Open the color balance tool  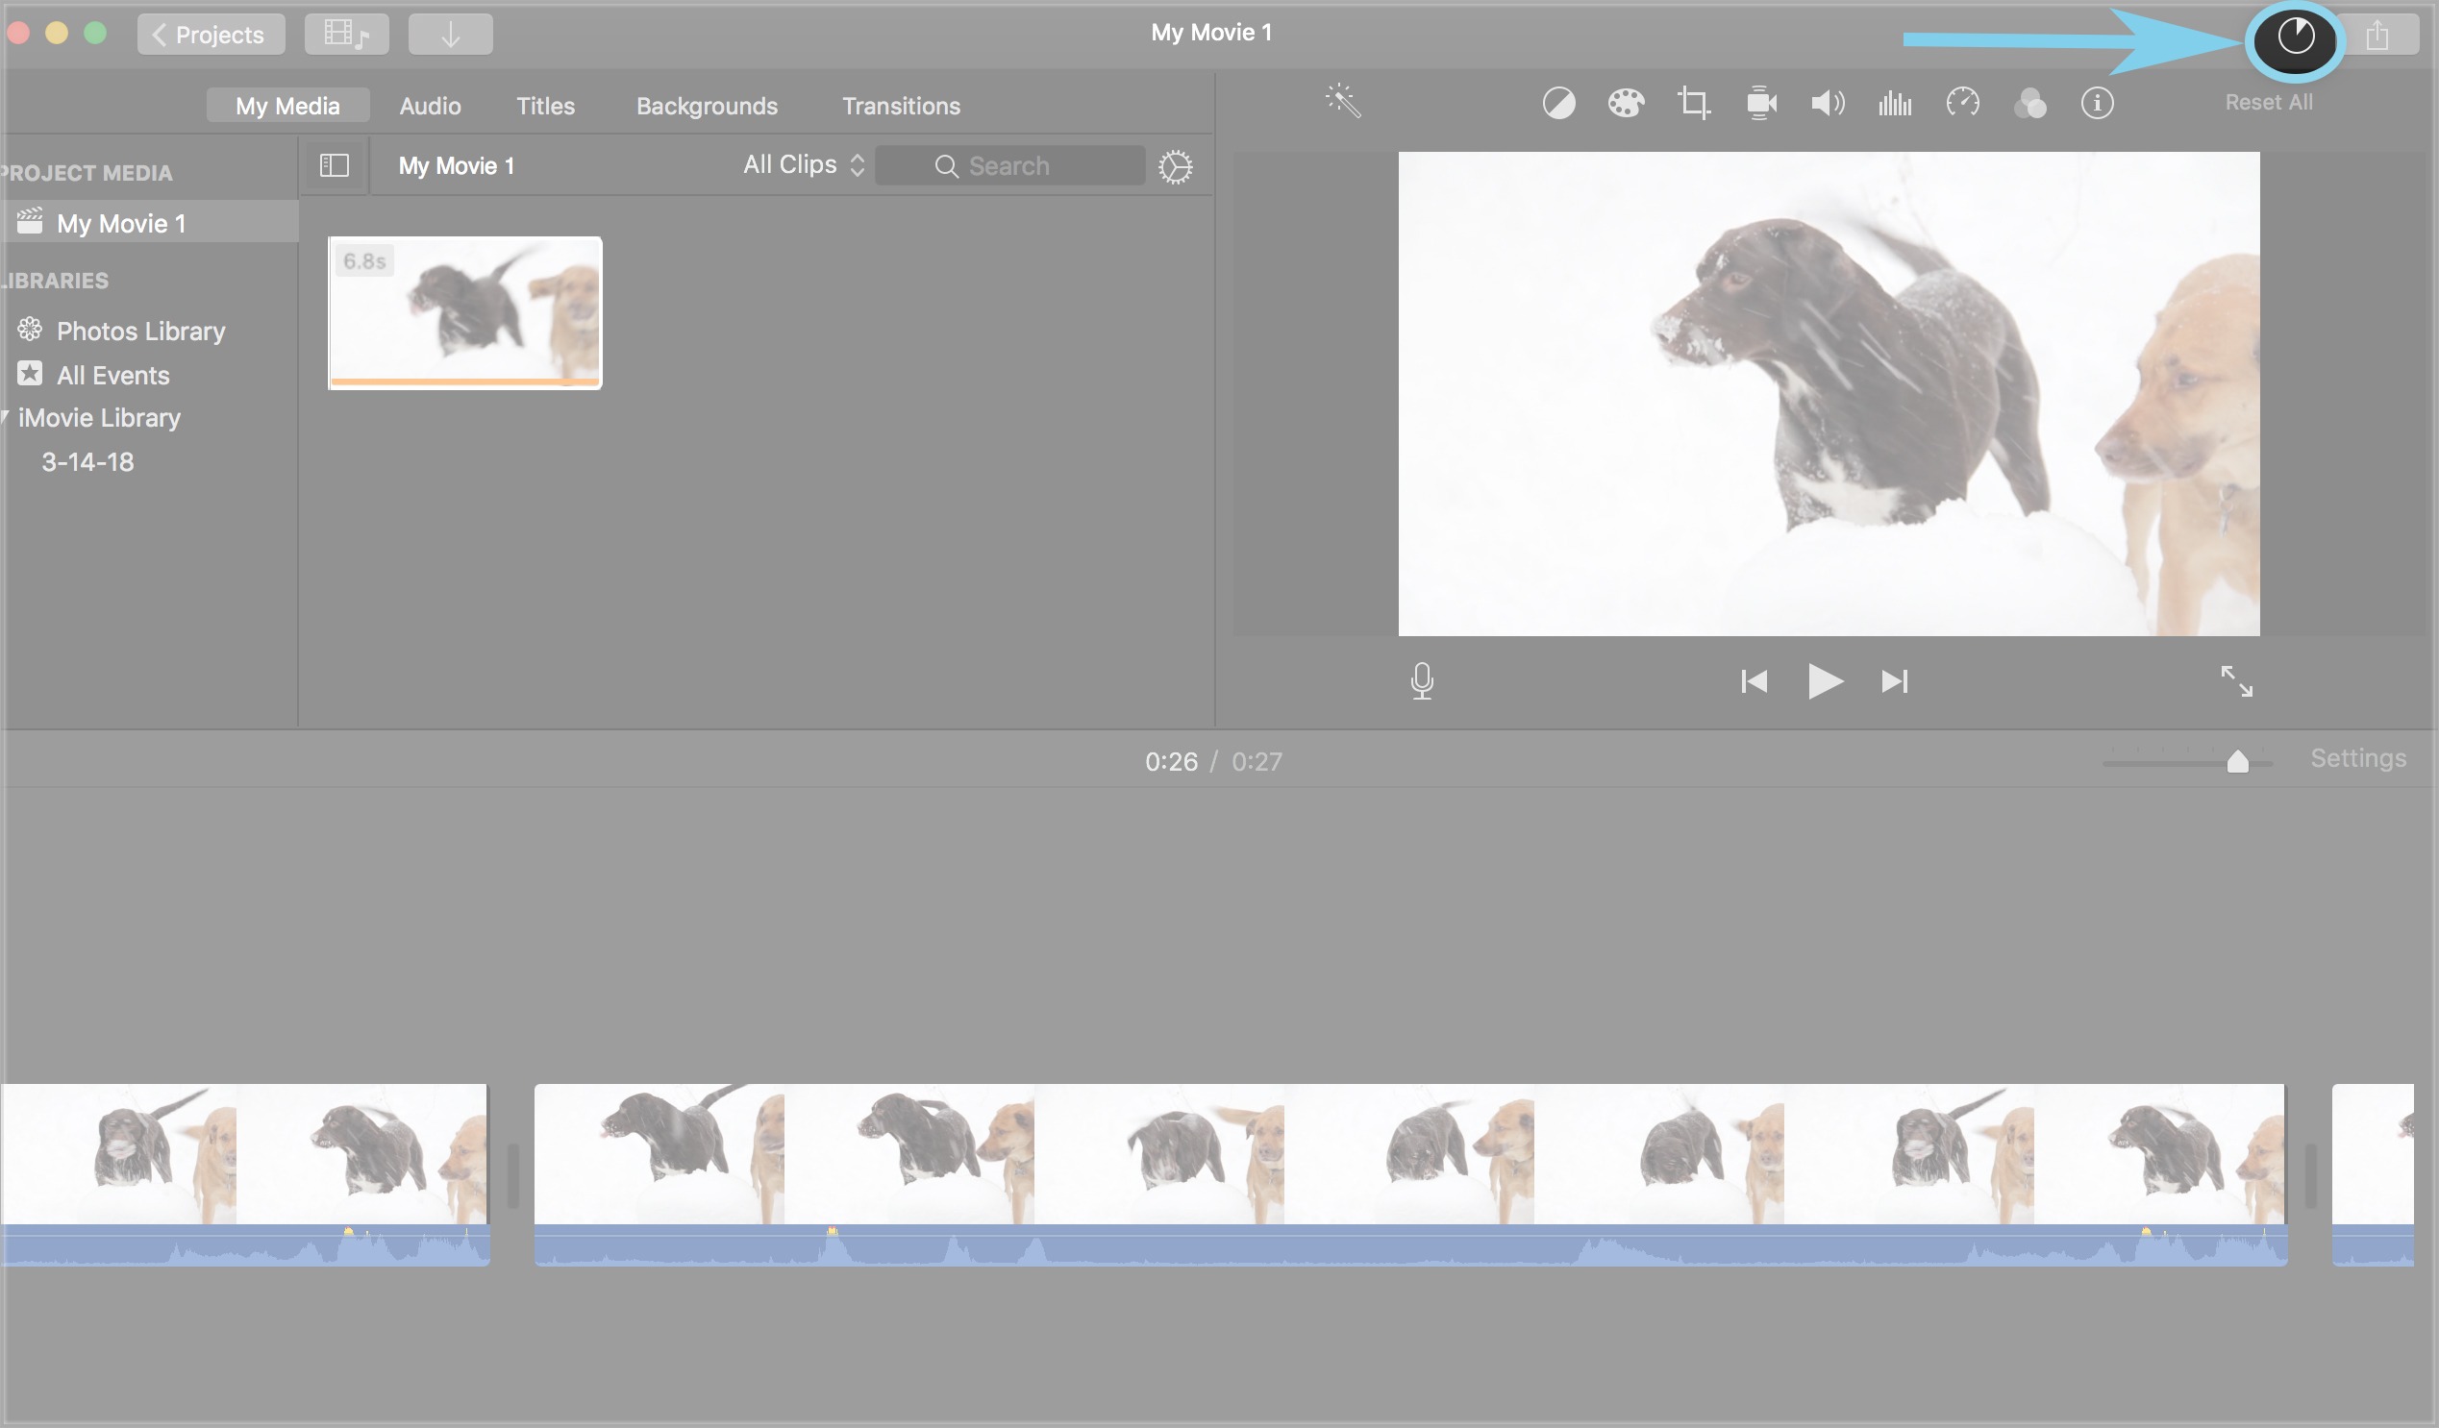coord(1558,103)
